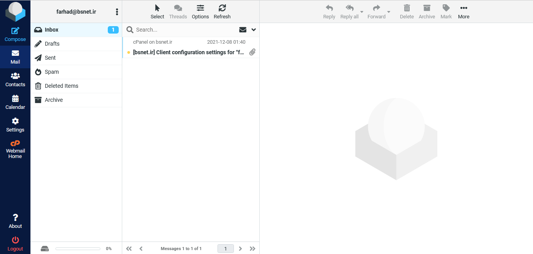Open the More actions menu
This screenshot has width=533, height=254.
pos(463,12)
